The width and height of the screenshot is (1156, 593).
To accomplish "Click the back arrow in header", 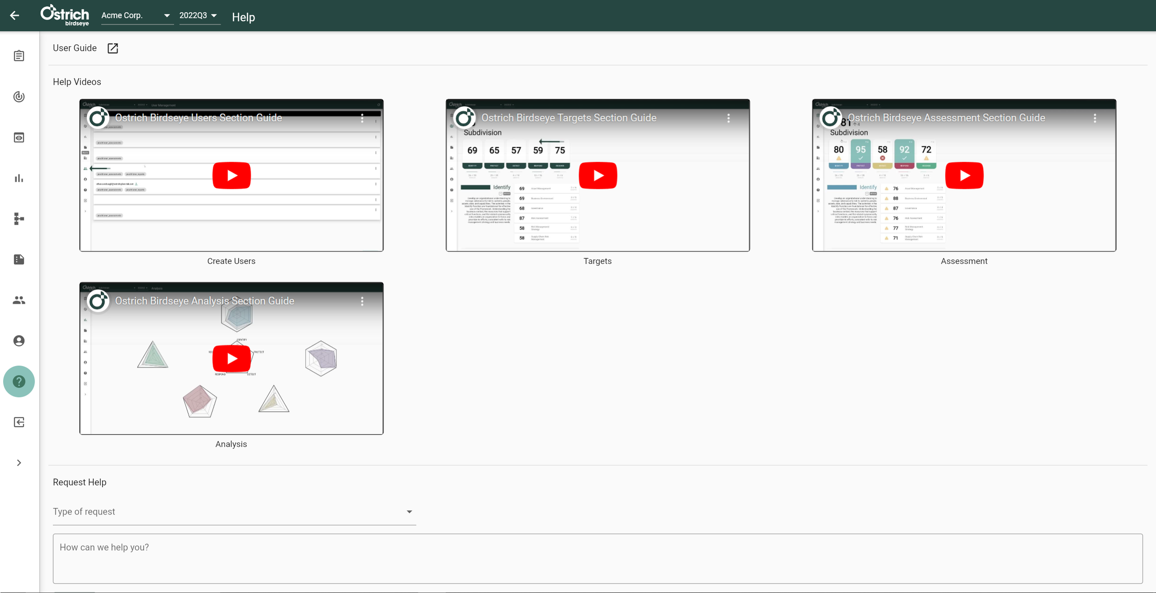I will tap(14, 16).
